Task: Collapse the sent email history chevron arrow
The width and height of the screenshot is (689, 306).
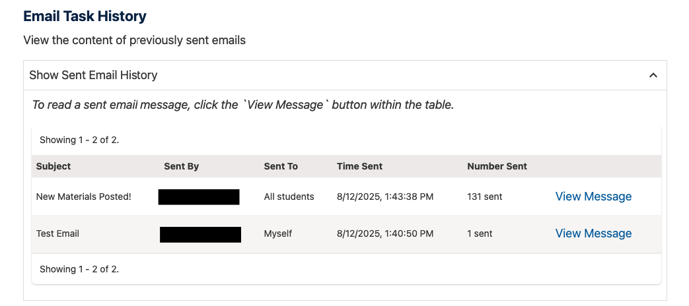Action: coord(653,75)
